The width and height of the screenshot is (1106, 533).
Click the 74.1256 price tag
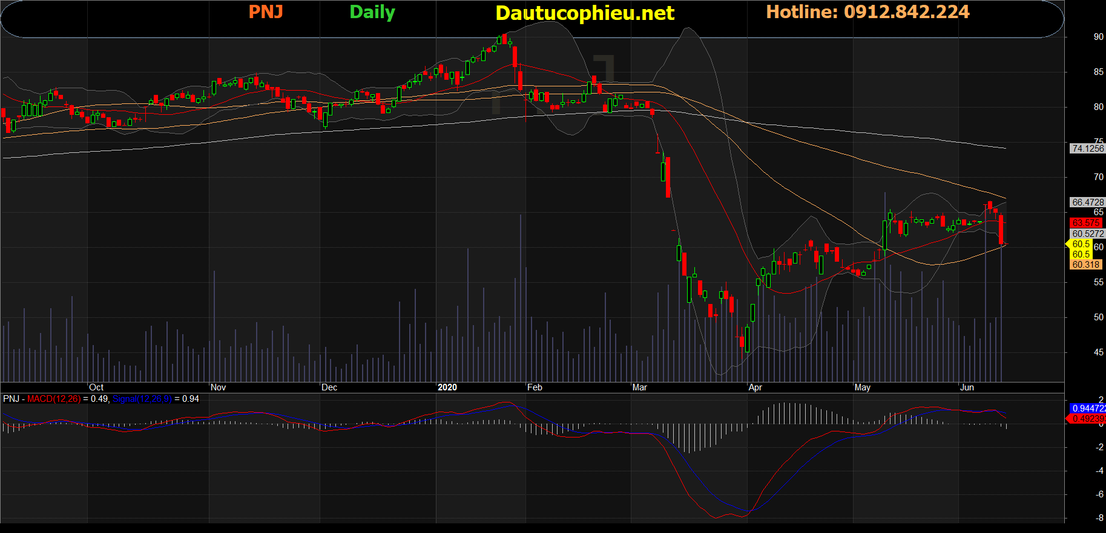[1087, 149]
